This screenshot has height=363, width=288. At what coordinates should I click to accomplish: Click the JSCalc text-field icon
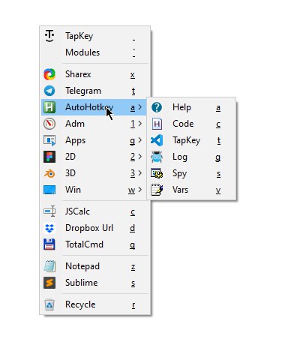(x=49, y=211)
